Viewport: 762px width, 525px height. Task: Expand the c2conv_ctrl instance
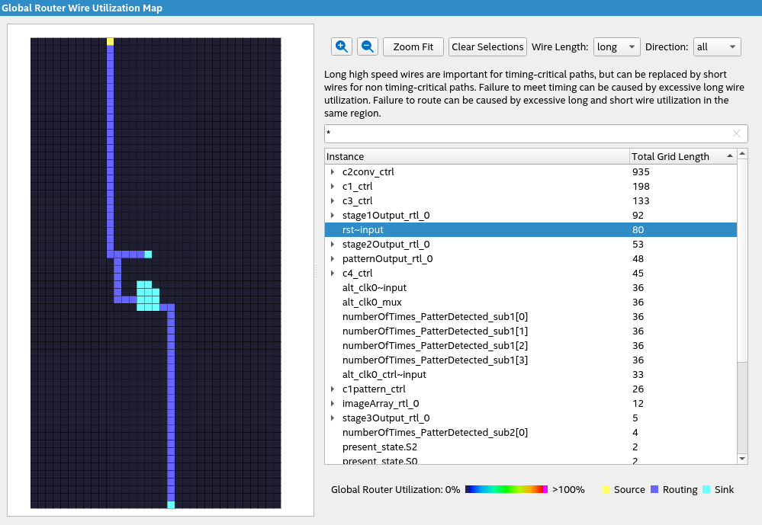(x=333, y=172)
